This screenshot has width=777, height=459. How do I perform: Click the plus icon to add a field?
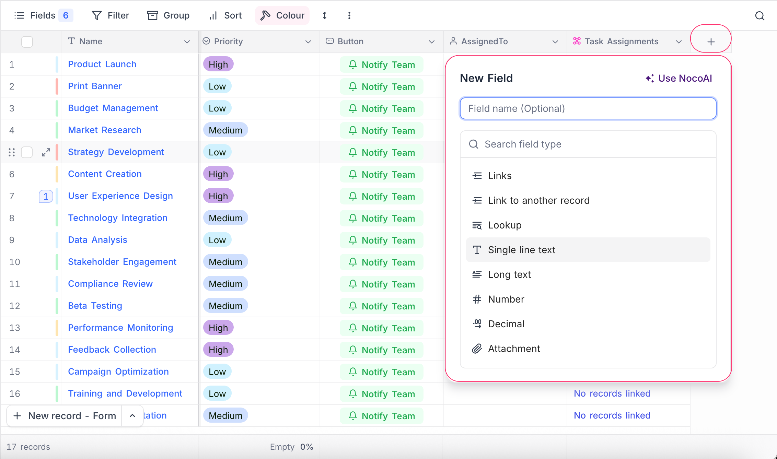[711, 41]
